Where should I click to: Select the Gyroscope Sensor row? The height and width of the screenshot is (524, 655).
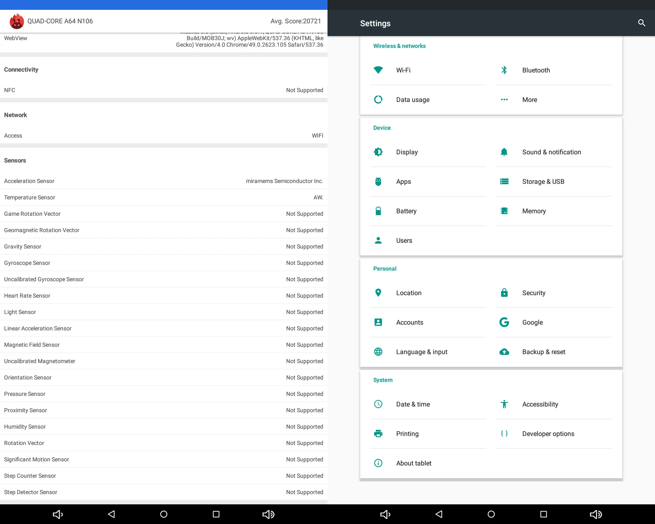tap(164, 263)
